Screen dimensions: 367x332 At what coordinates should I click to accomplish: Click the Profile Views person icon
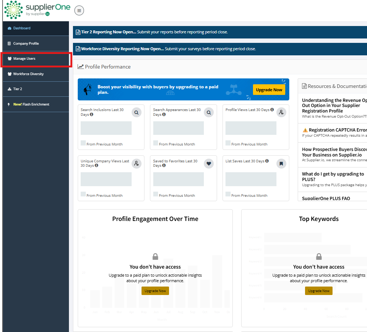(x=281, y=112)
